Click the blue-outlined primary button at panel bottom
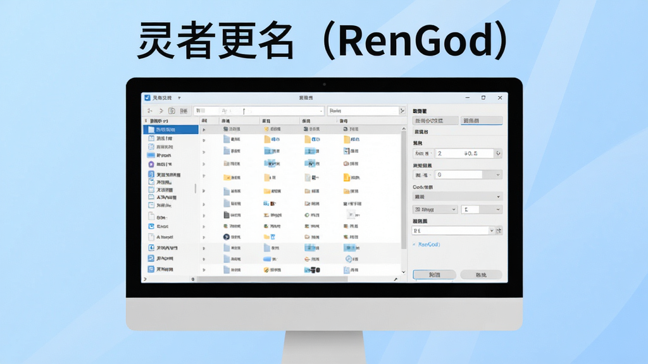Screen dimensions: 648x364 pos(434,274)
